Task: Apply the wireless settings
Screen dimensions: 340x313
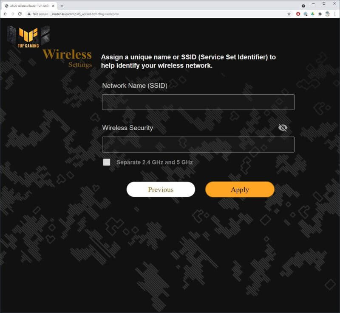Action: point(240,190)
